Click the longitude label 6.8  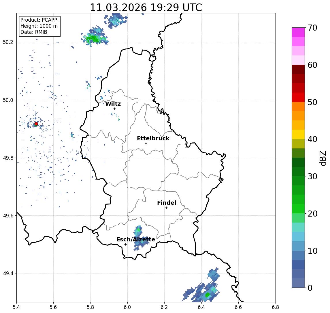click(275, 307)
